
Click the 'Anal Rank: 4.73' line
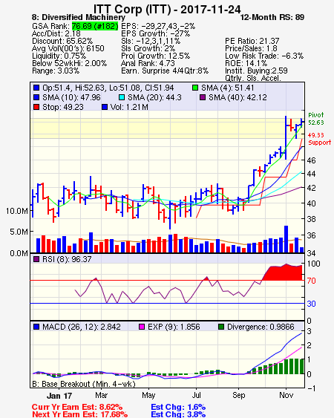[x=148, y=63]
